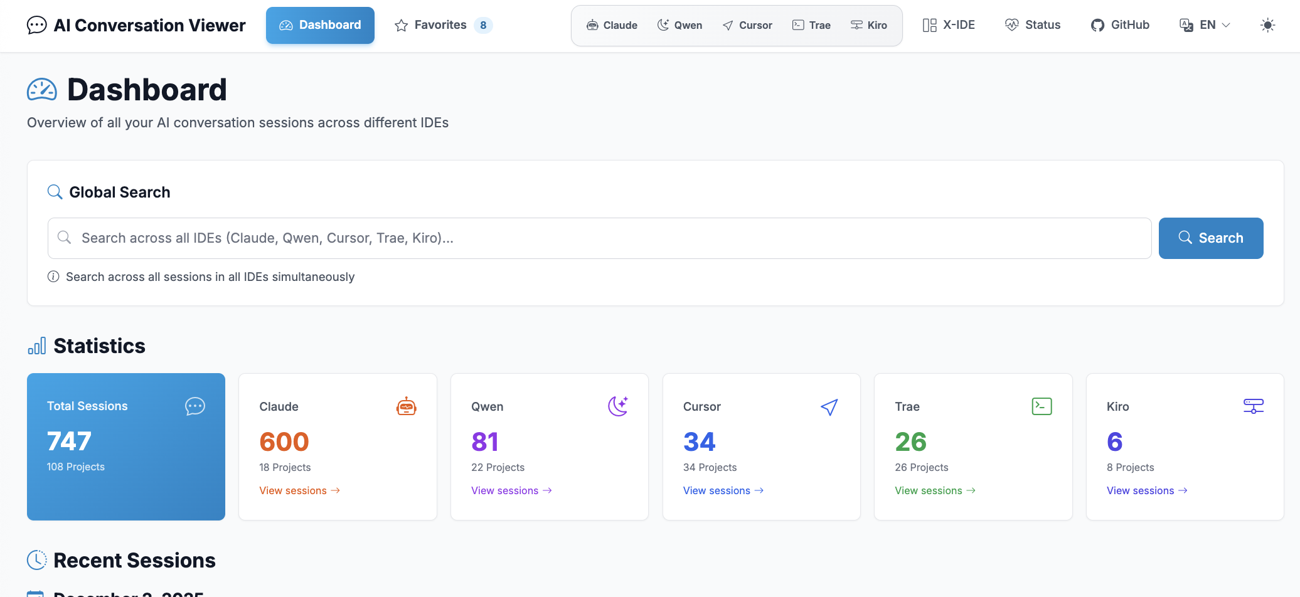Click the total count 747
This screenshot has width=1300, height=597.
[70, 441]
